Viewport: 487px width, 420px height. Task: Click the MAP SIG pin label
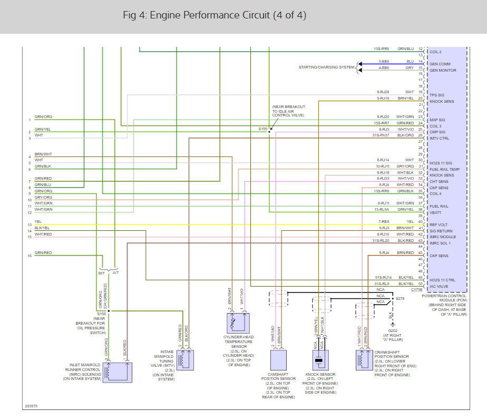[437, 120]
